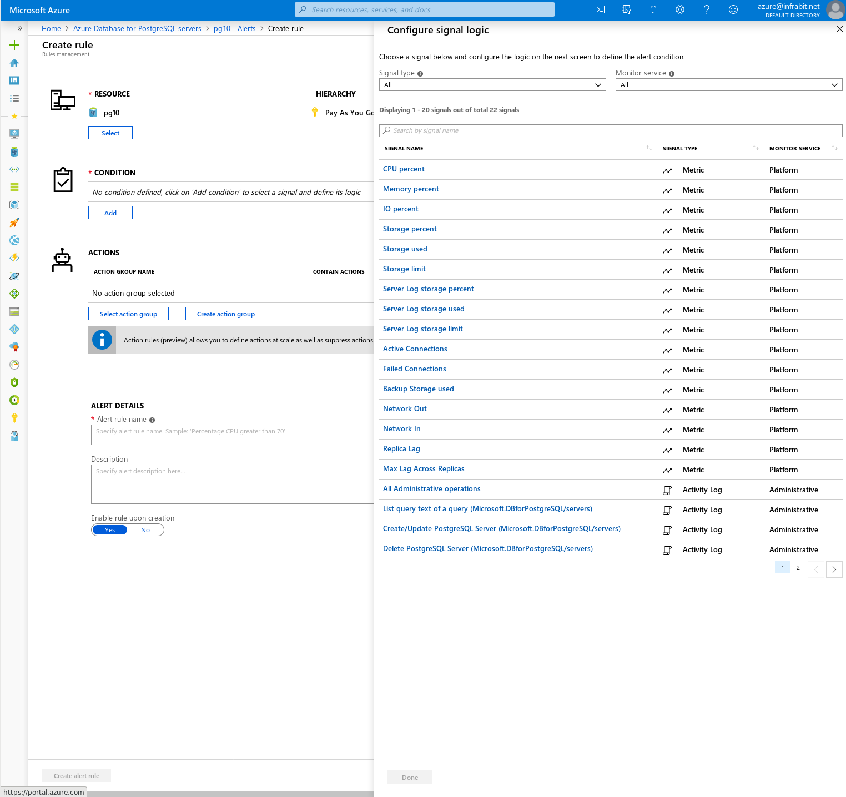This screenshot has width=846, height=797.
Task: Choose Storage percent signal
Action: pyautogui.click(x=410, y=229)
